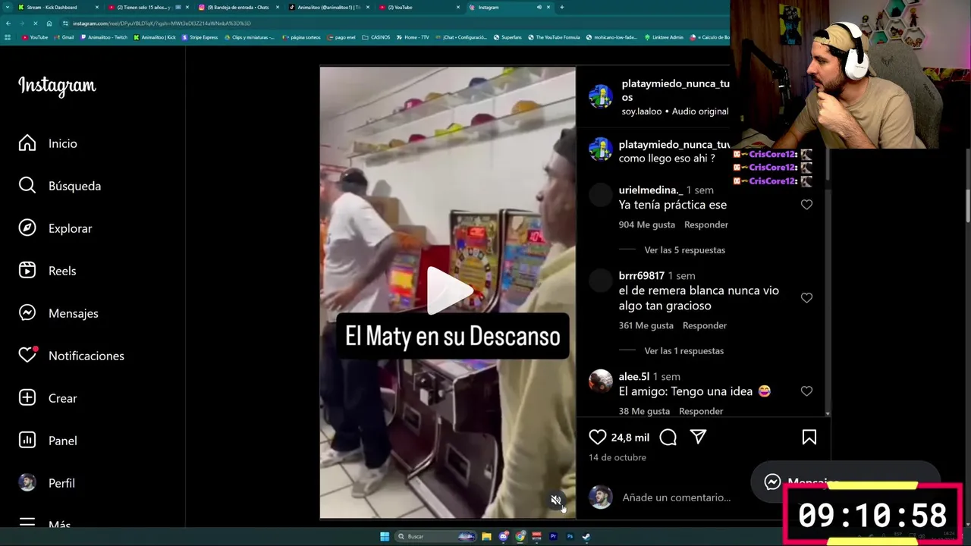Open urielmedina._ username link
The width and height of the screenshot is (971, 546).
click(651, 190)
